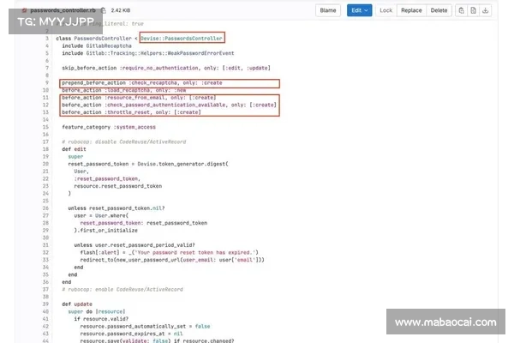This screenshot has width=514, height=343.
Task: Click the 'include GitlabRecaptcha' line
Action: tap(97, 46)
